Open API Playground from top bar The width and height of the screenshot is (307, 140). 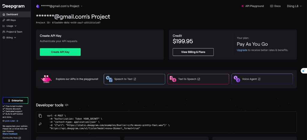point(252,6)
